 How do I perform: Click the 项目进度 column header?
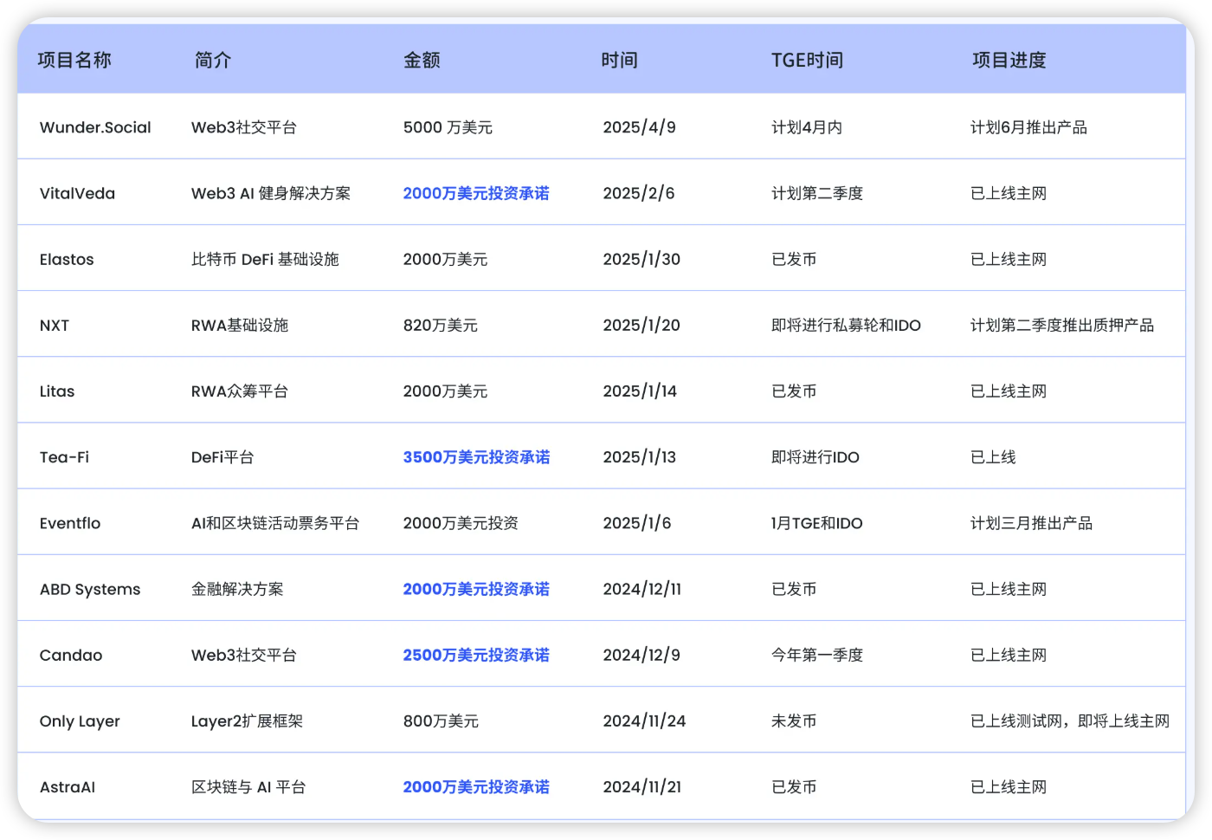[1009, 60]
